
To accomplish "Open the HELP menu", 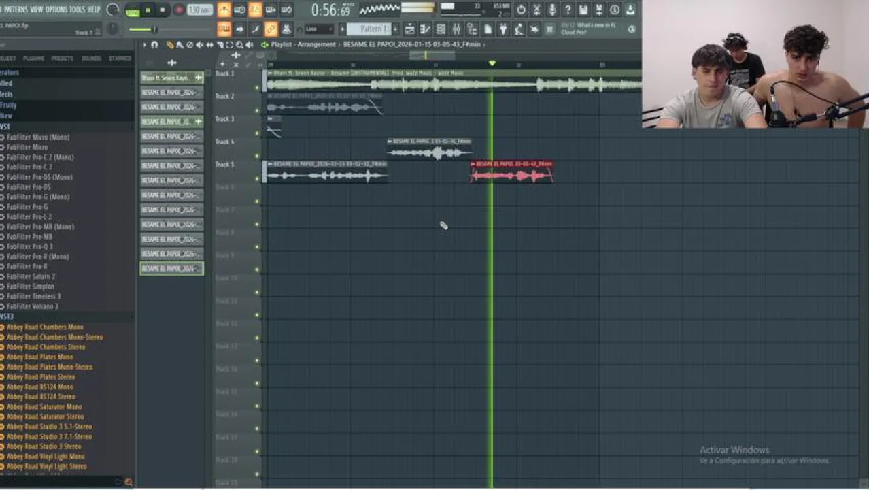I will 94,9.
